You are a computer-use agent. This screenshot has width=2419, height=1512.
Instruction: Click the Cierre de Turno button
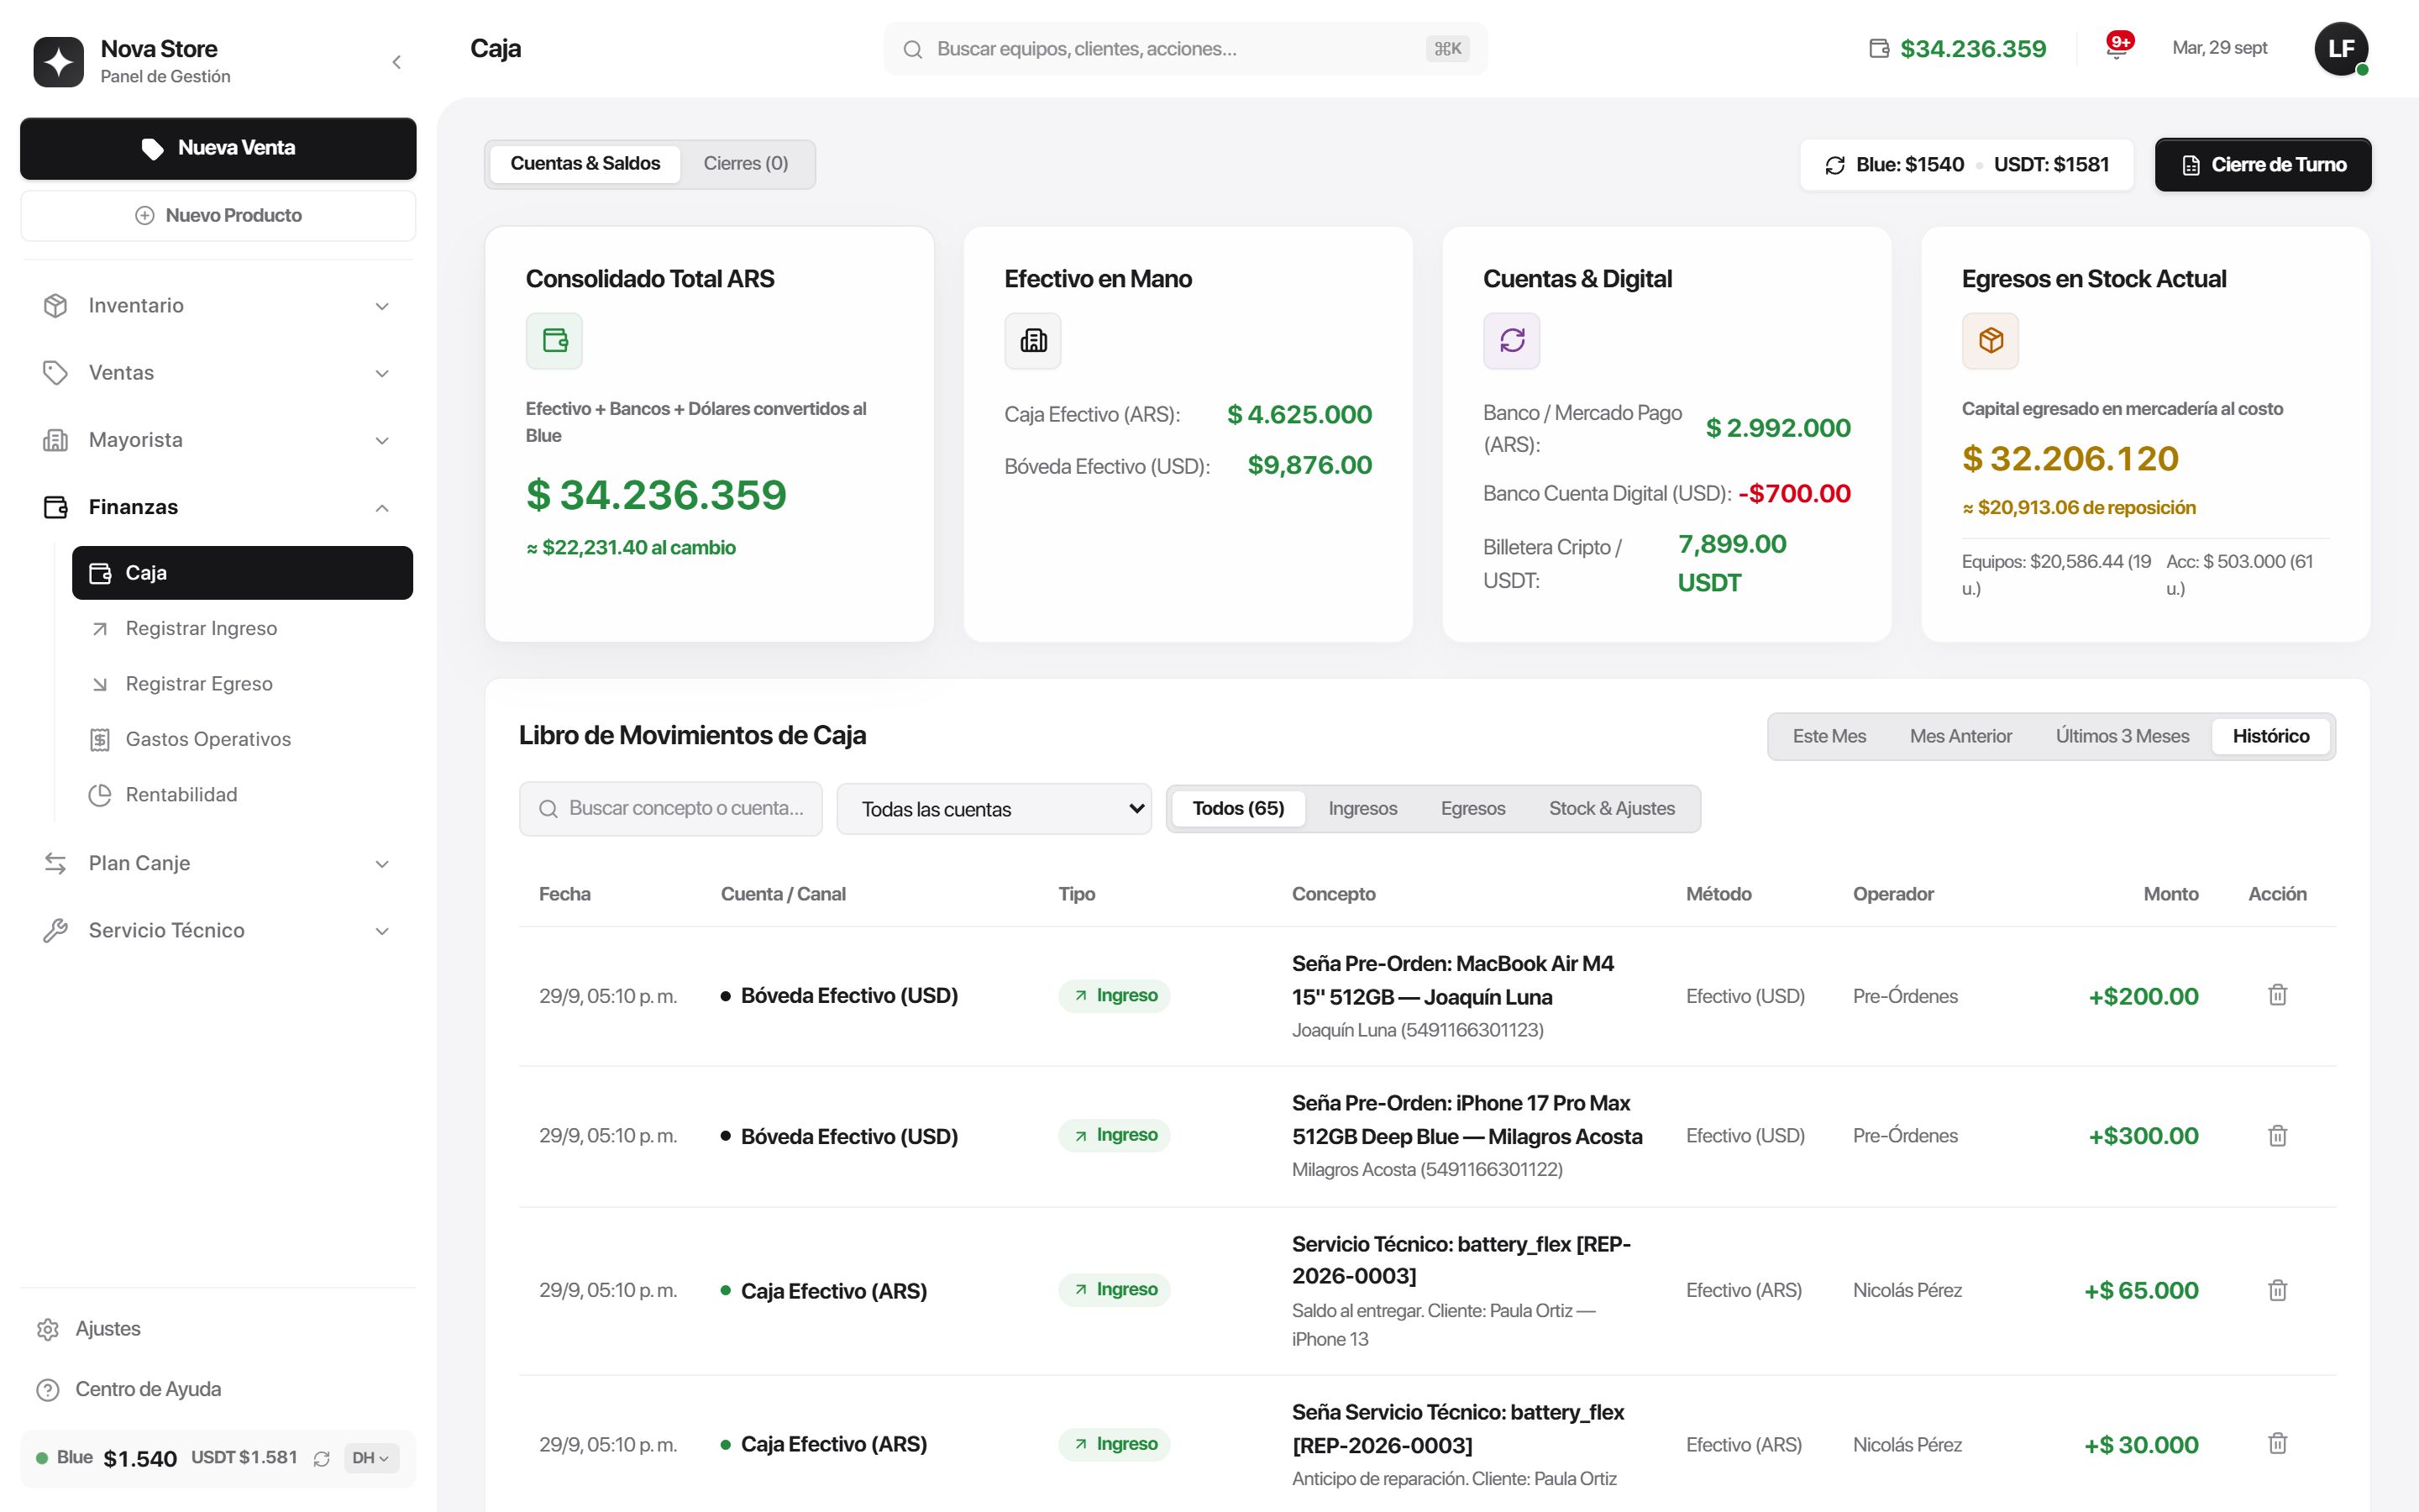click(2263, 165)
